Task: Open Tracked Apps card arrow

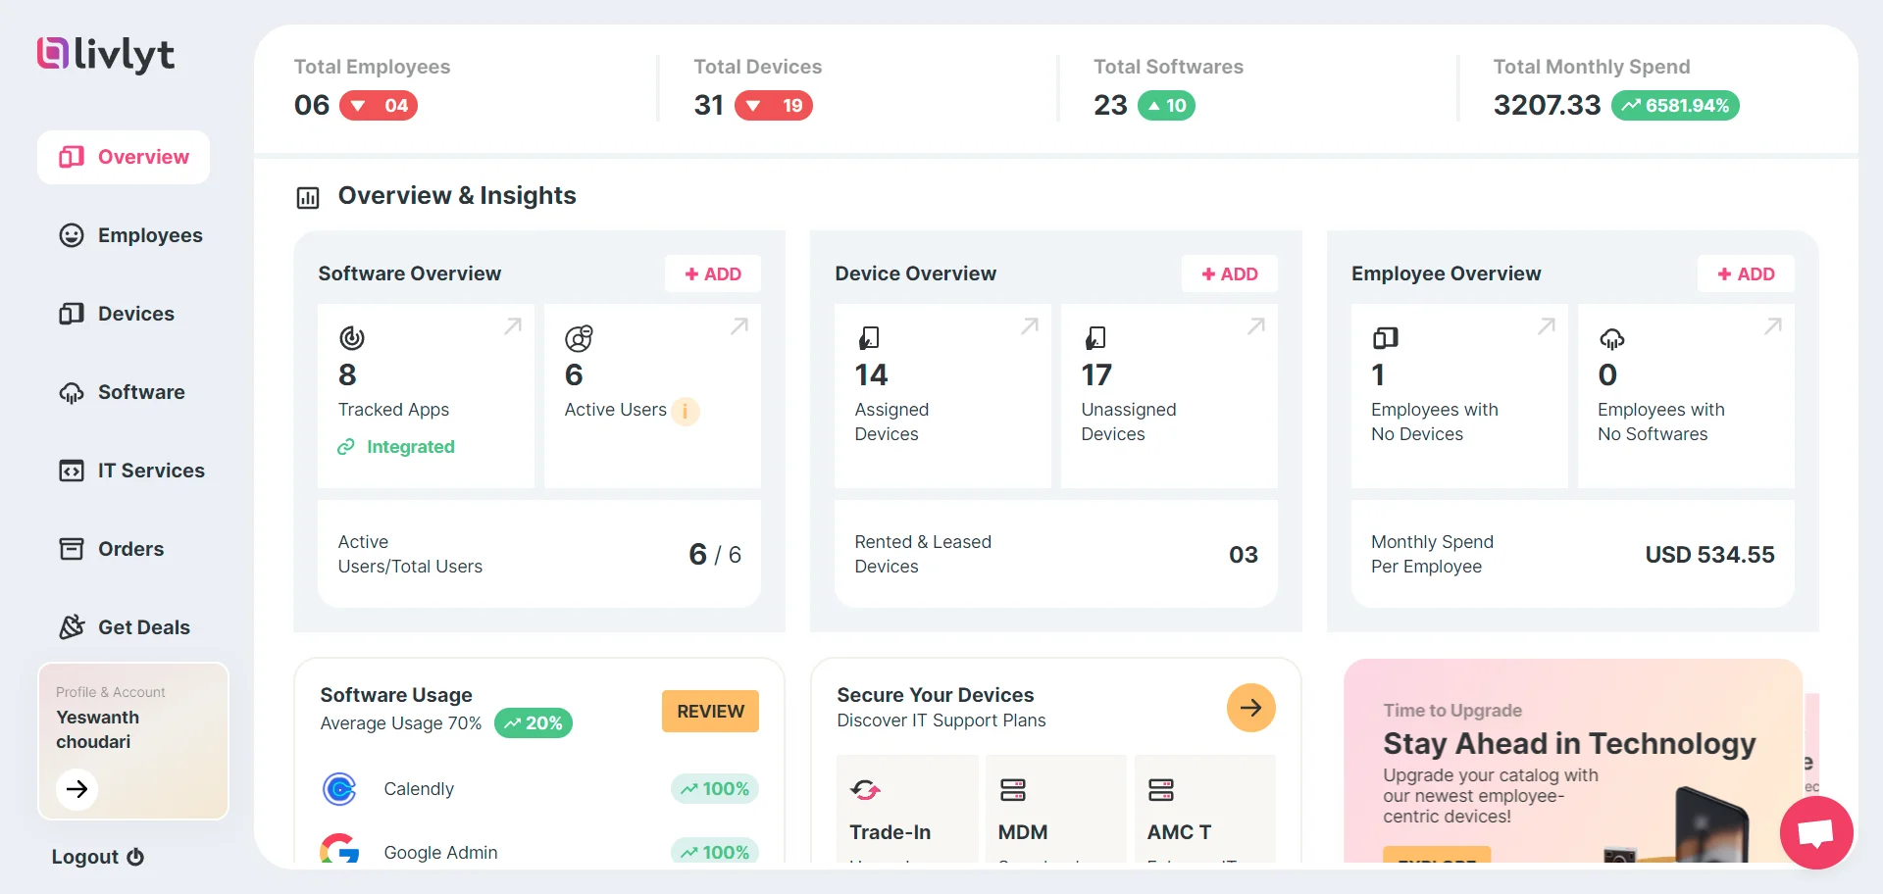Action: coord(513,326)
